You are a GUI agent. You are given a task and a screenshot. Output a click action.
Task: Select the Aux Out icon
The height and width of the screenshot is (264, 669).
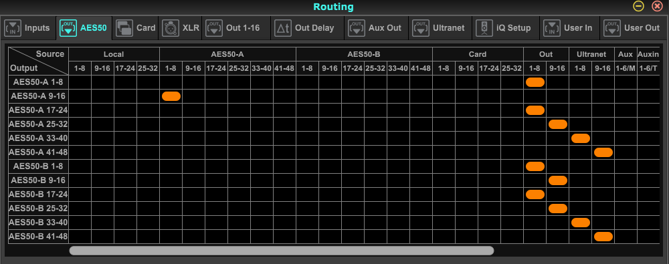[357, 28]
